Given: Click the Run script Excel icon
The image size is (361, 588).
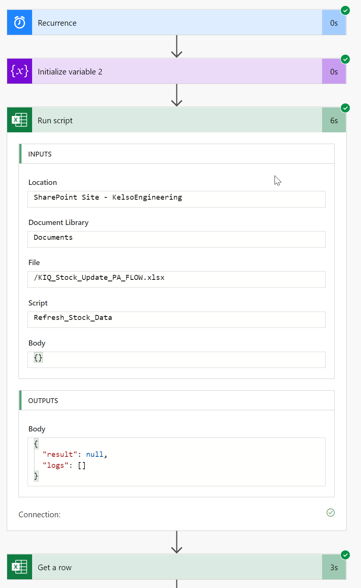Looking at the screenshot, I should coord(20,120).
